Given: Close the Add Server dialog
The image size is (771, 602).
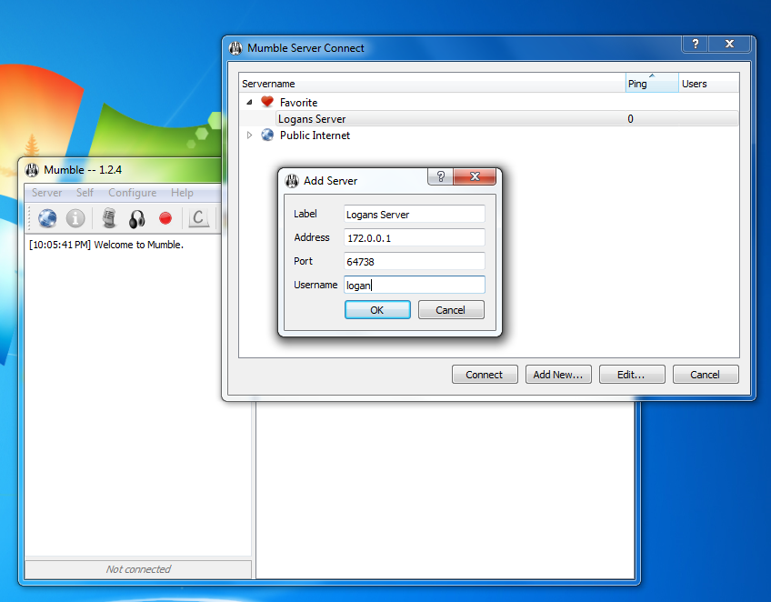Looking at the screenshot, I should 475,176.
